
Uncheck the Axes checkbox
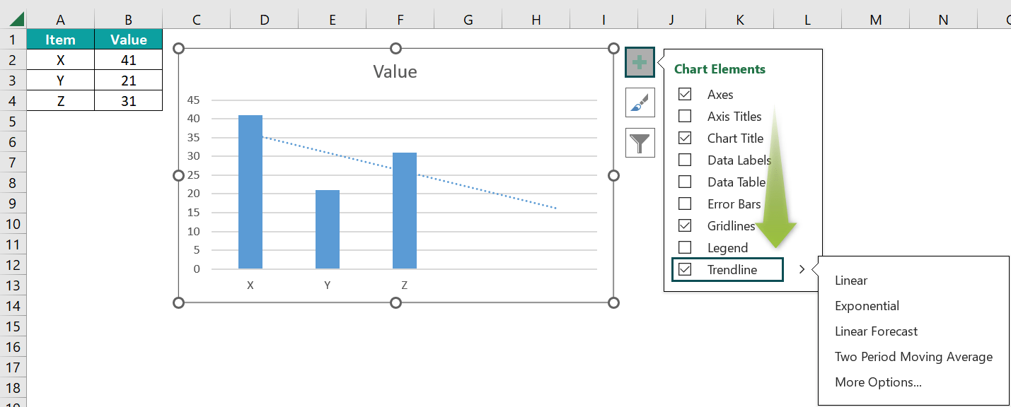[x=685, y=94]
